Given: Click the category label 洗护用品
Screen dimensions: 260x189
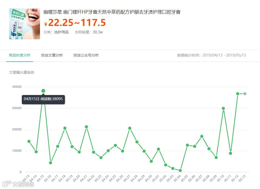Looking at the screenshot, I should [x=61, y=32].
